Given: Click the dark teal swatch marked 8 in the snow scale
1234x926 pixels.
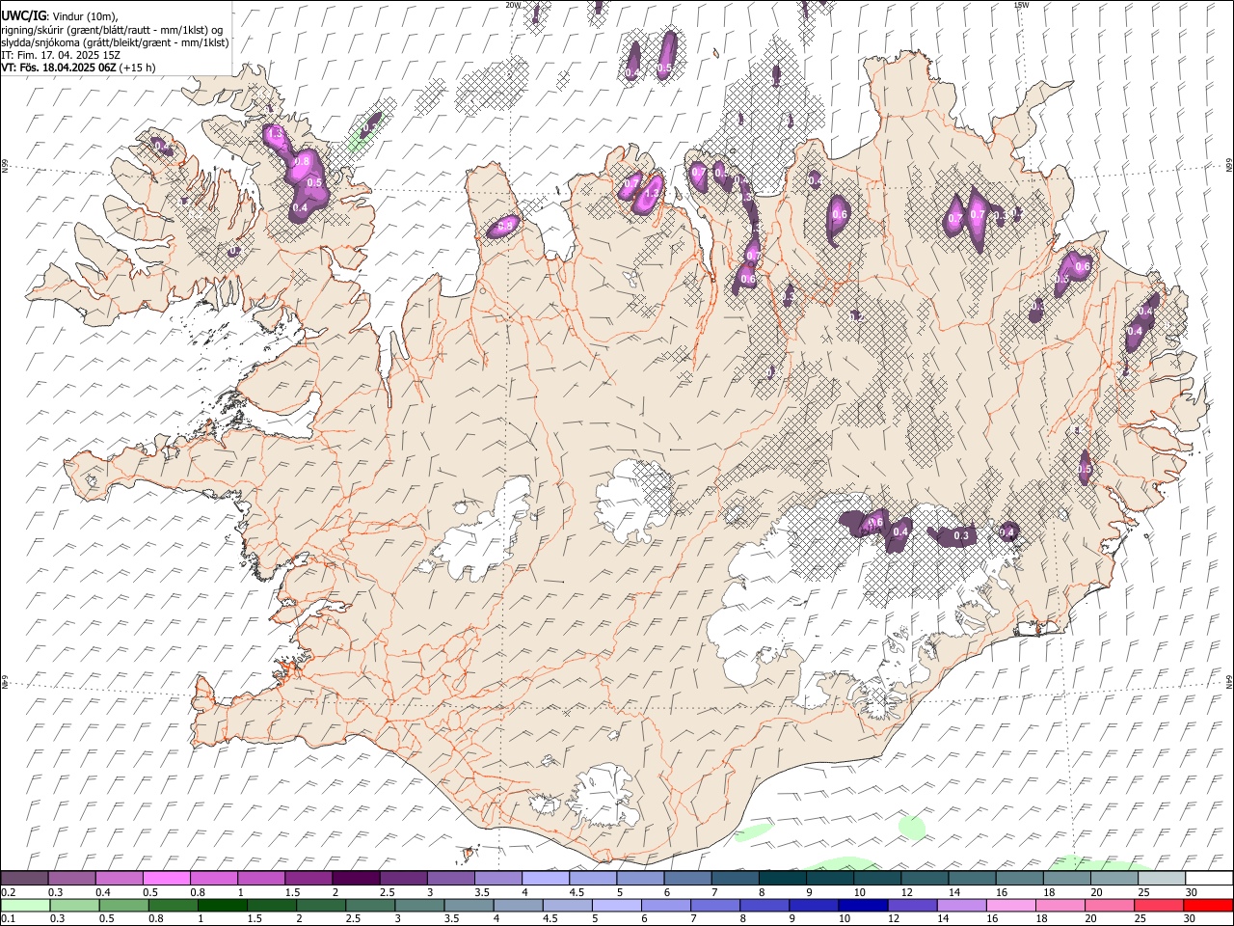Looking at the screenshot, I should pos(783,879).
